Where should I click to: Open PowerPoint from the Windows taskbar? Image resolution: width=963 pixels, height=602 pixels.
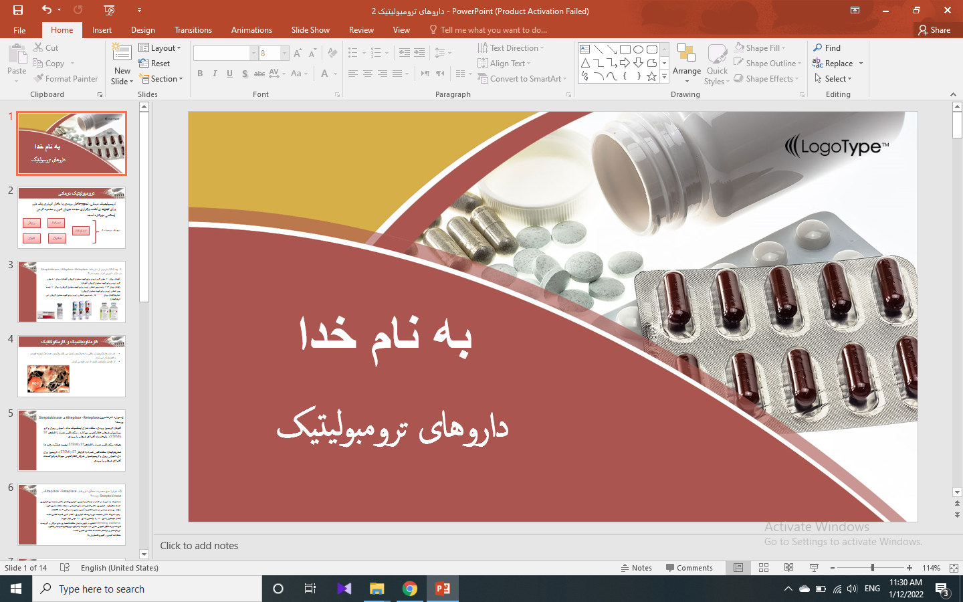tap(443, 589)
